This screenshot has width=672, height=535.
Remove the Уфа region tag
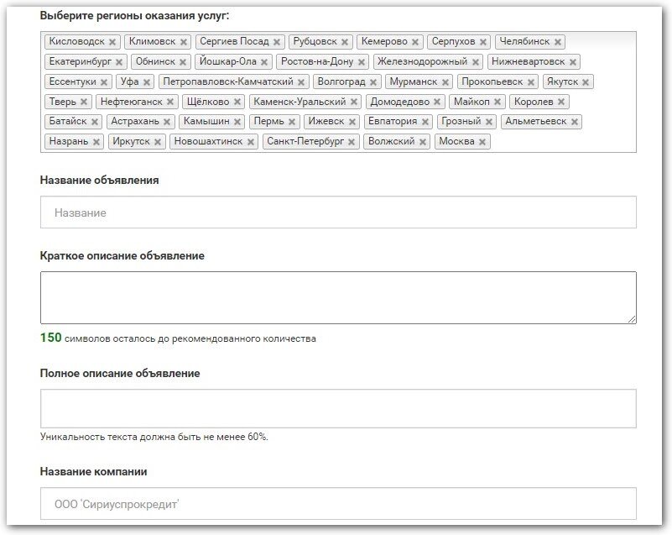point(147,82)
